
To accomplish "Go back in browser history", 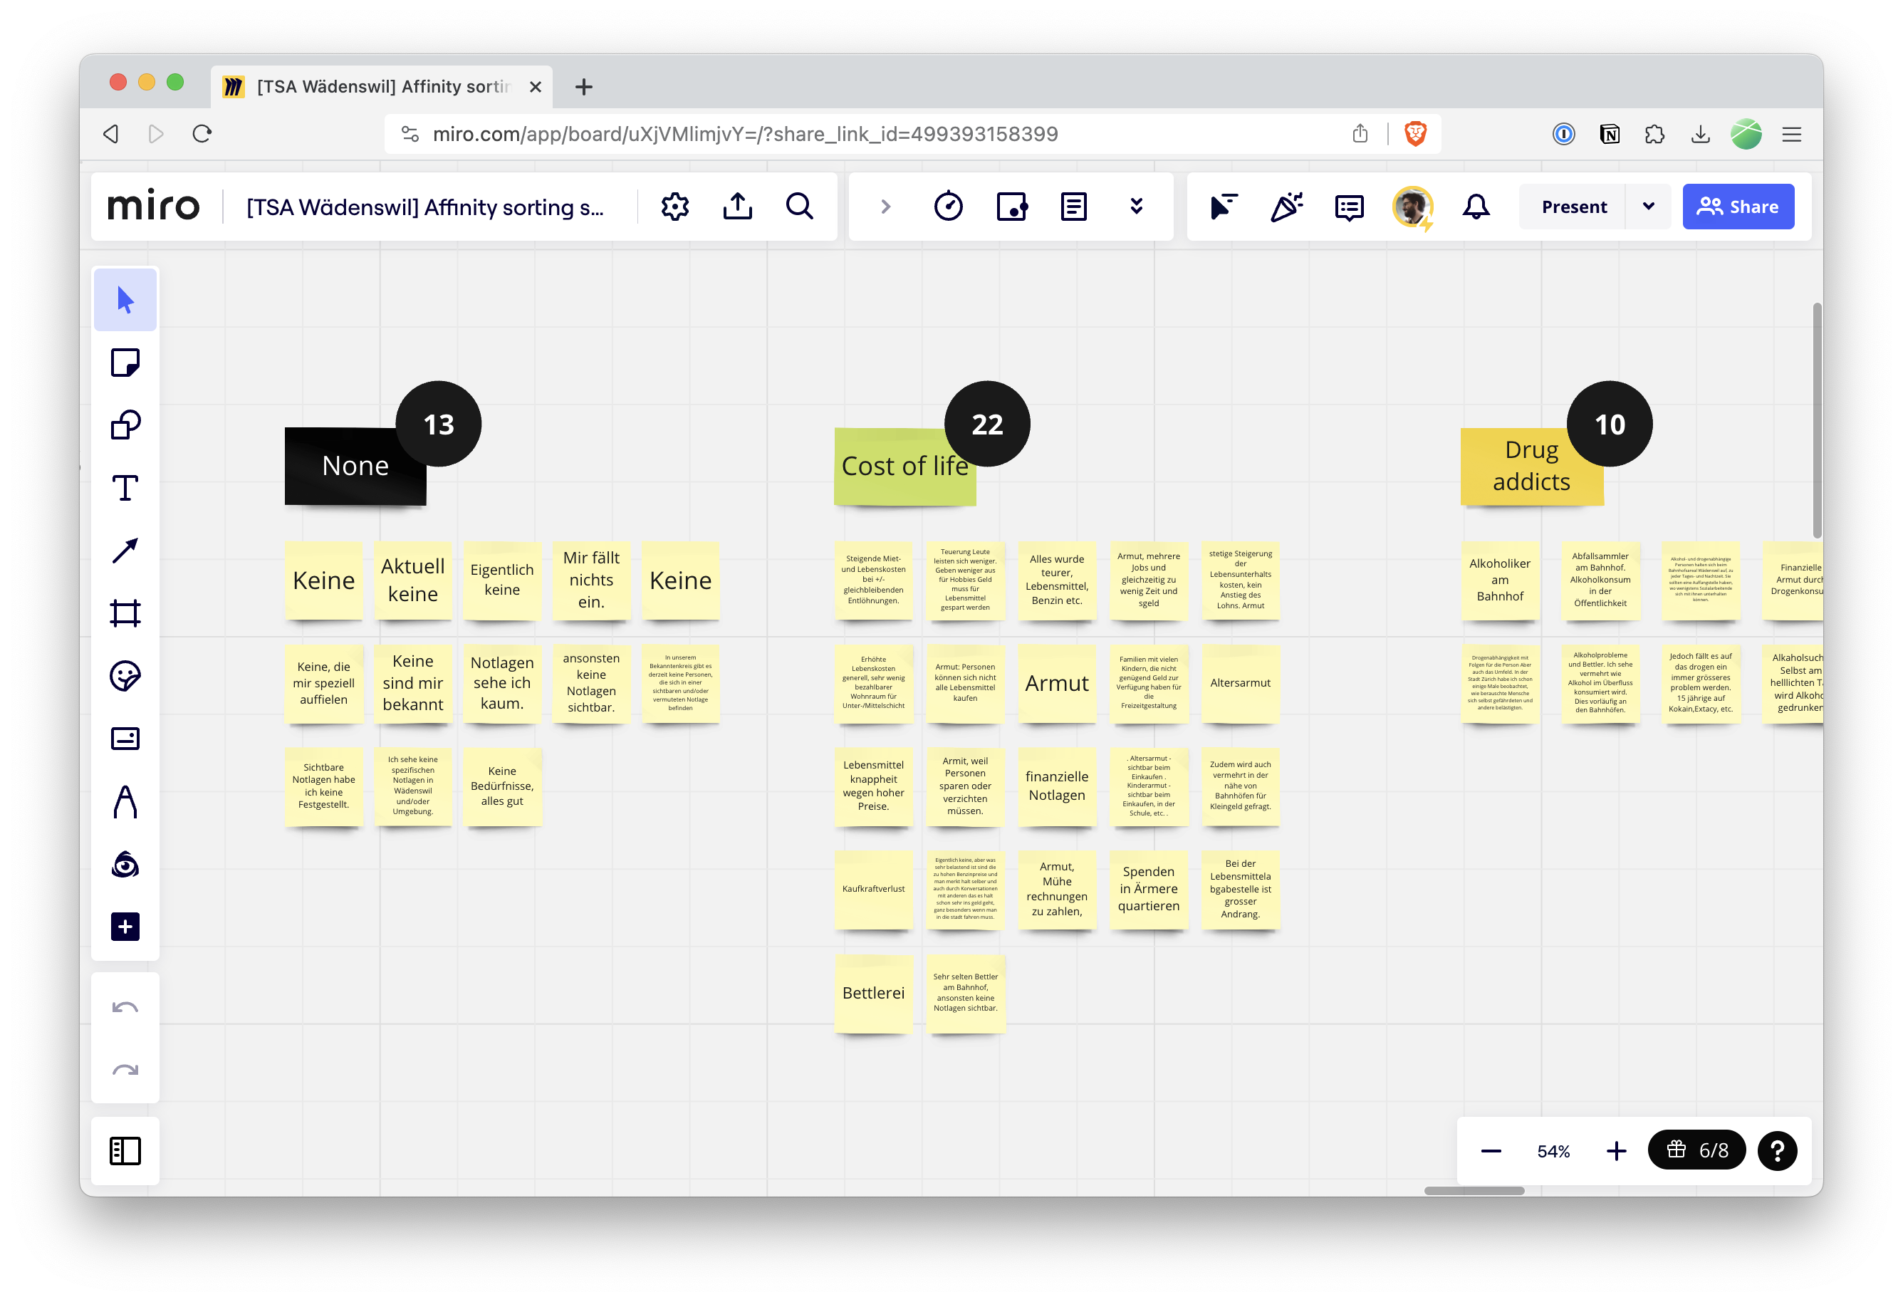I will (x=110, y=133).
